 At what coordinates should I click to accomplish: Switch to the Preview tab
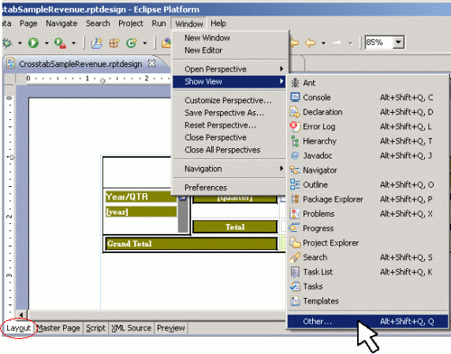point(171,328)
